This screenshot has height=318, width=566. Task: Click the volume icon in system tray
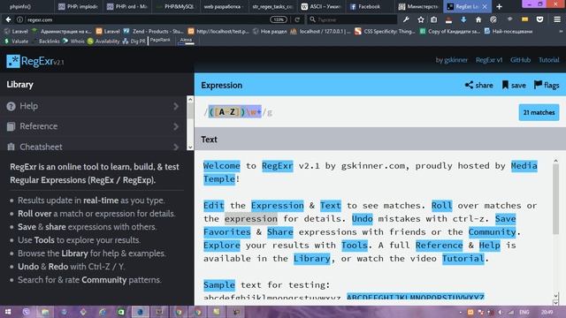click(x=501, y=312)
